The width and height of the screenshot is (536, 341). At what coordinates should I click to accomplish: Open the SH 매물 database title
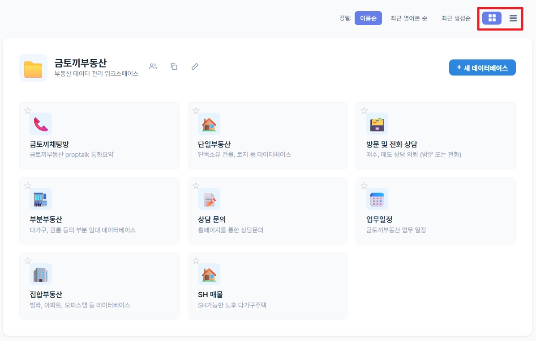(x=210, y=294)
